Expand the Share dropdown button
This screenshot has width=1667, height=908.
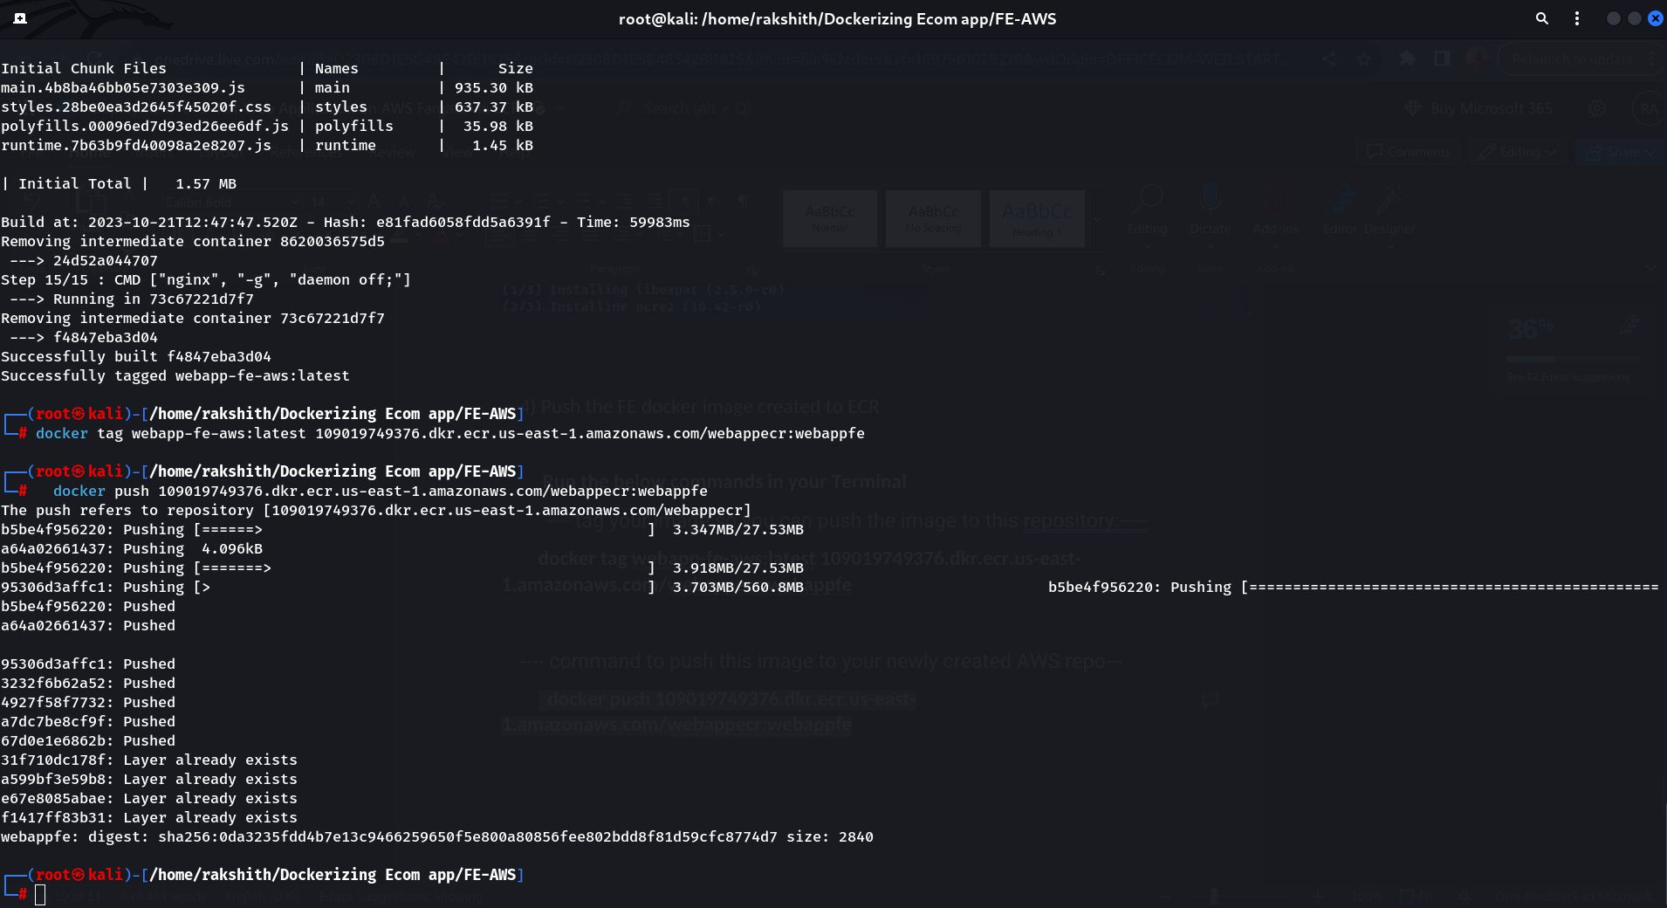[1652, 152]
